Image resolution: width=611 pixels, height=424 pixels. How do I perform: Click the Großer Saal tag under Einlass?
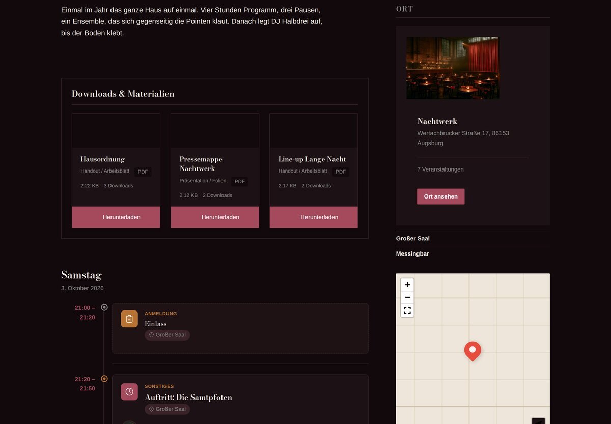168,335
